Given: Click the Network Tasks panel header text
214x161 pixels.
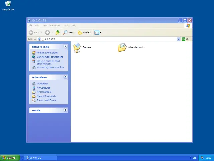Looking at the screenshot, I should 41,47.
